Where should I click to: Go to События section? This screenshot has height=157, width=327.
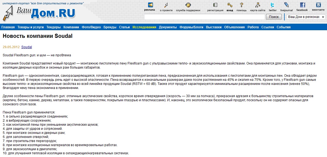click(284, 27)
